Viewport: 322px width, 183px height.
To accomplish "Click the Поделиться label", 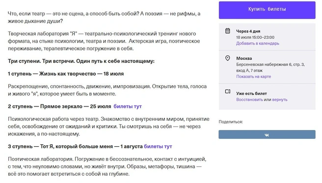I will click(x=231, y=122).
